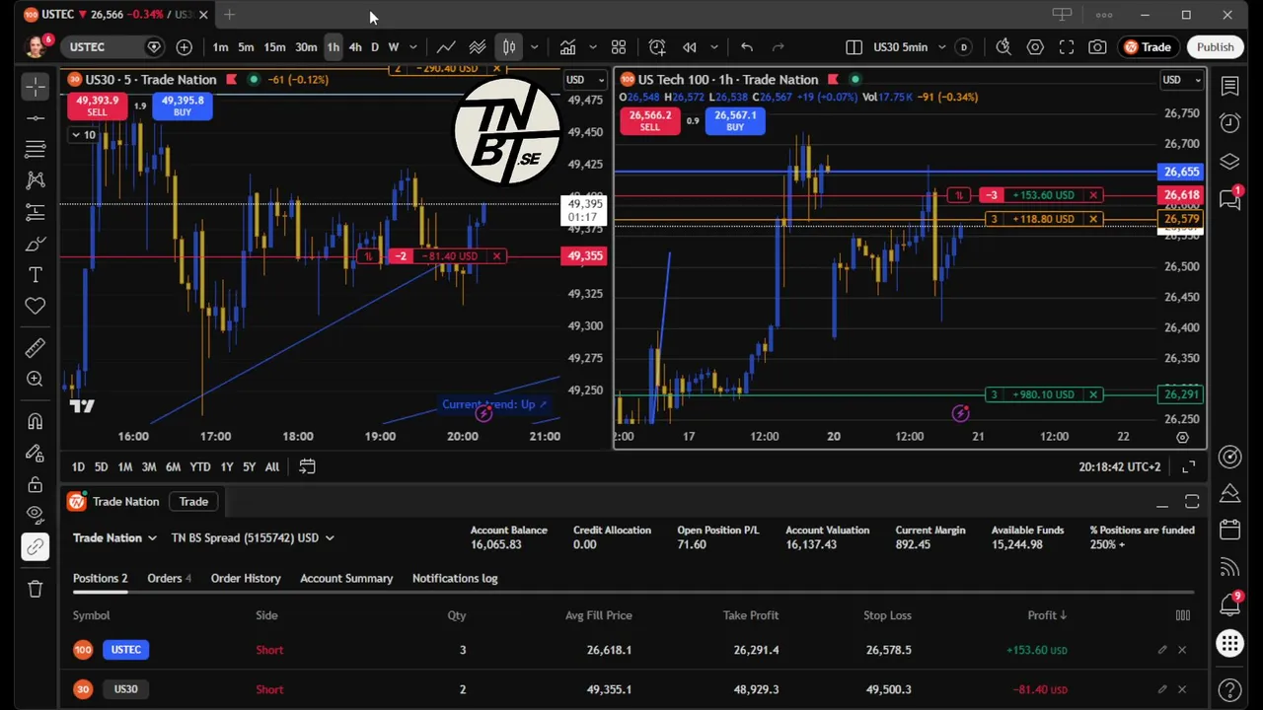Screen dimensions: 1263x710
Task: Collapse the indicator legend showing 10
Action: [84, 135]
